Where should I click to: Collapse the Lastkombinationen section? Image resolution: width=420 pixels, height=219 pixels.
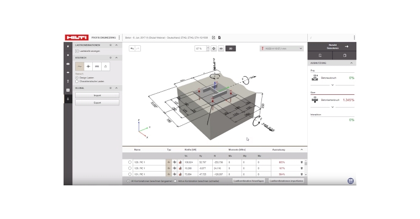click(x=117, y=45)
